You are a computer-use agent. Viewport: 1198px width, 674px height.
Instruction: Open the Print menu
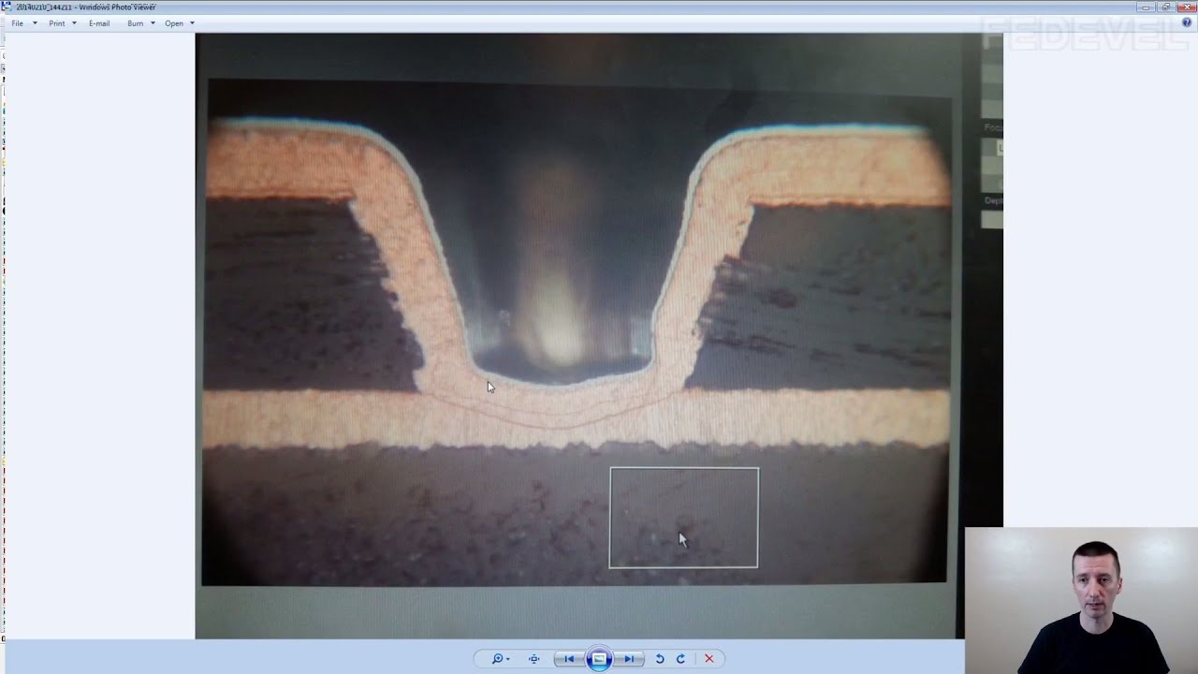point(63,23)
